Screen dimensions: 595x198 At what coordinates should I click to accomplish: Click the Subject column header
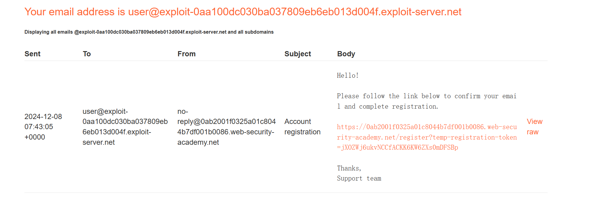point(297,54)
